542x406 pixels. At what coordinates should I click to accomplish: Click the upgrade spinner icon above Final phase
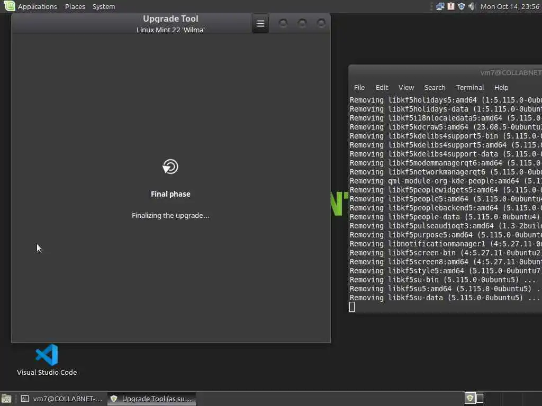(x=170, y=167)
